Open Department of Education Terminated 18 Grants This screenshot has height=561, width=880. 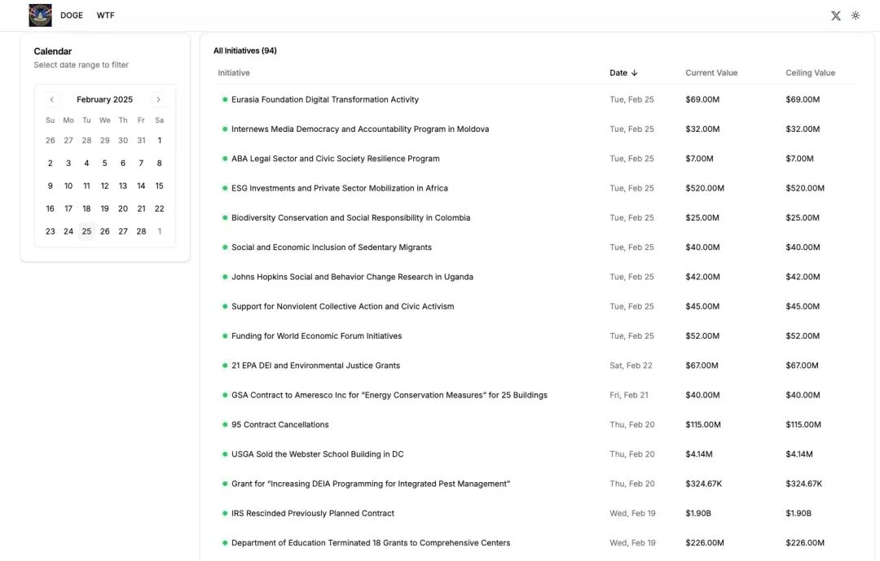click(x=371, y=543)
